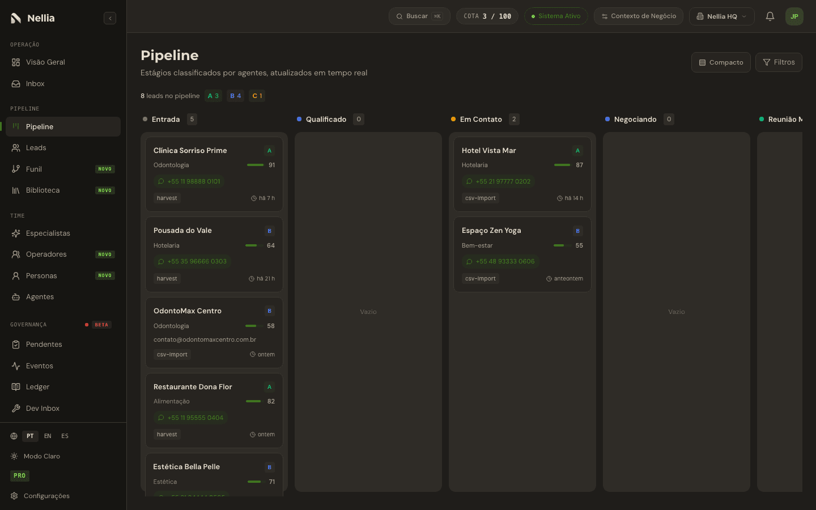Click the PRO plan badge
The width and height of the screenshot is (816, 510).
pos(20,476)
